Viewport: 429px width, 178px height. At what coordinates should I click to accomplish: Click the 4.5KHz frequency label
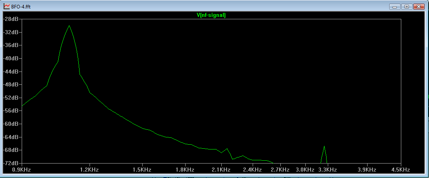(401, 170)
